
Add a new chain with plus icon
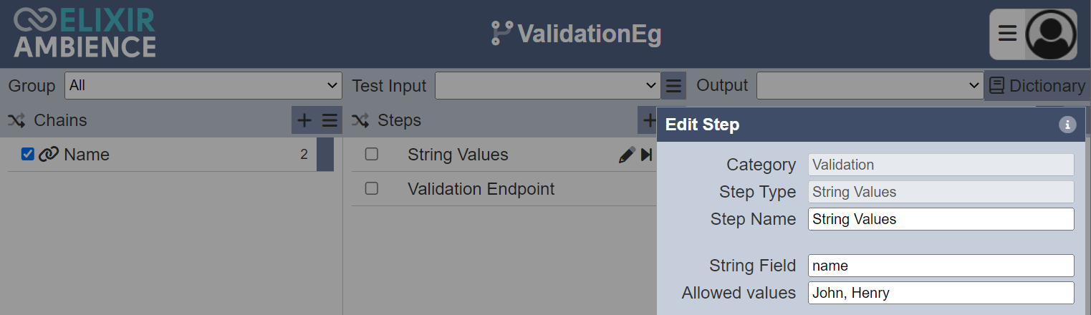[304, 120]
